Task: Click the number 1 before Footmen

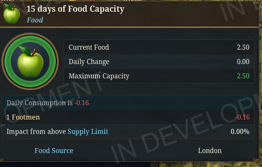Action: [x=8, y=117]
